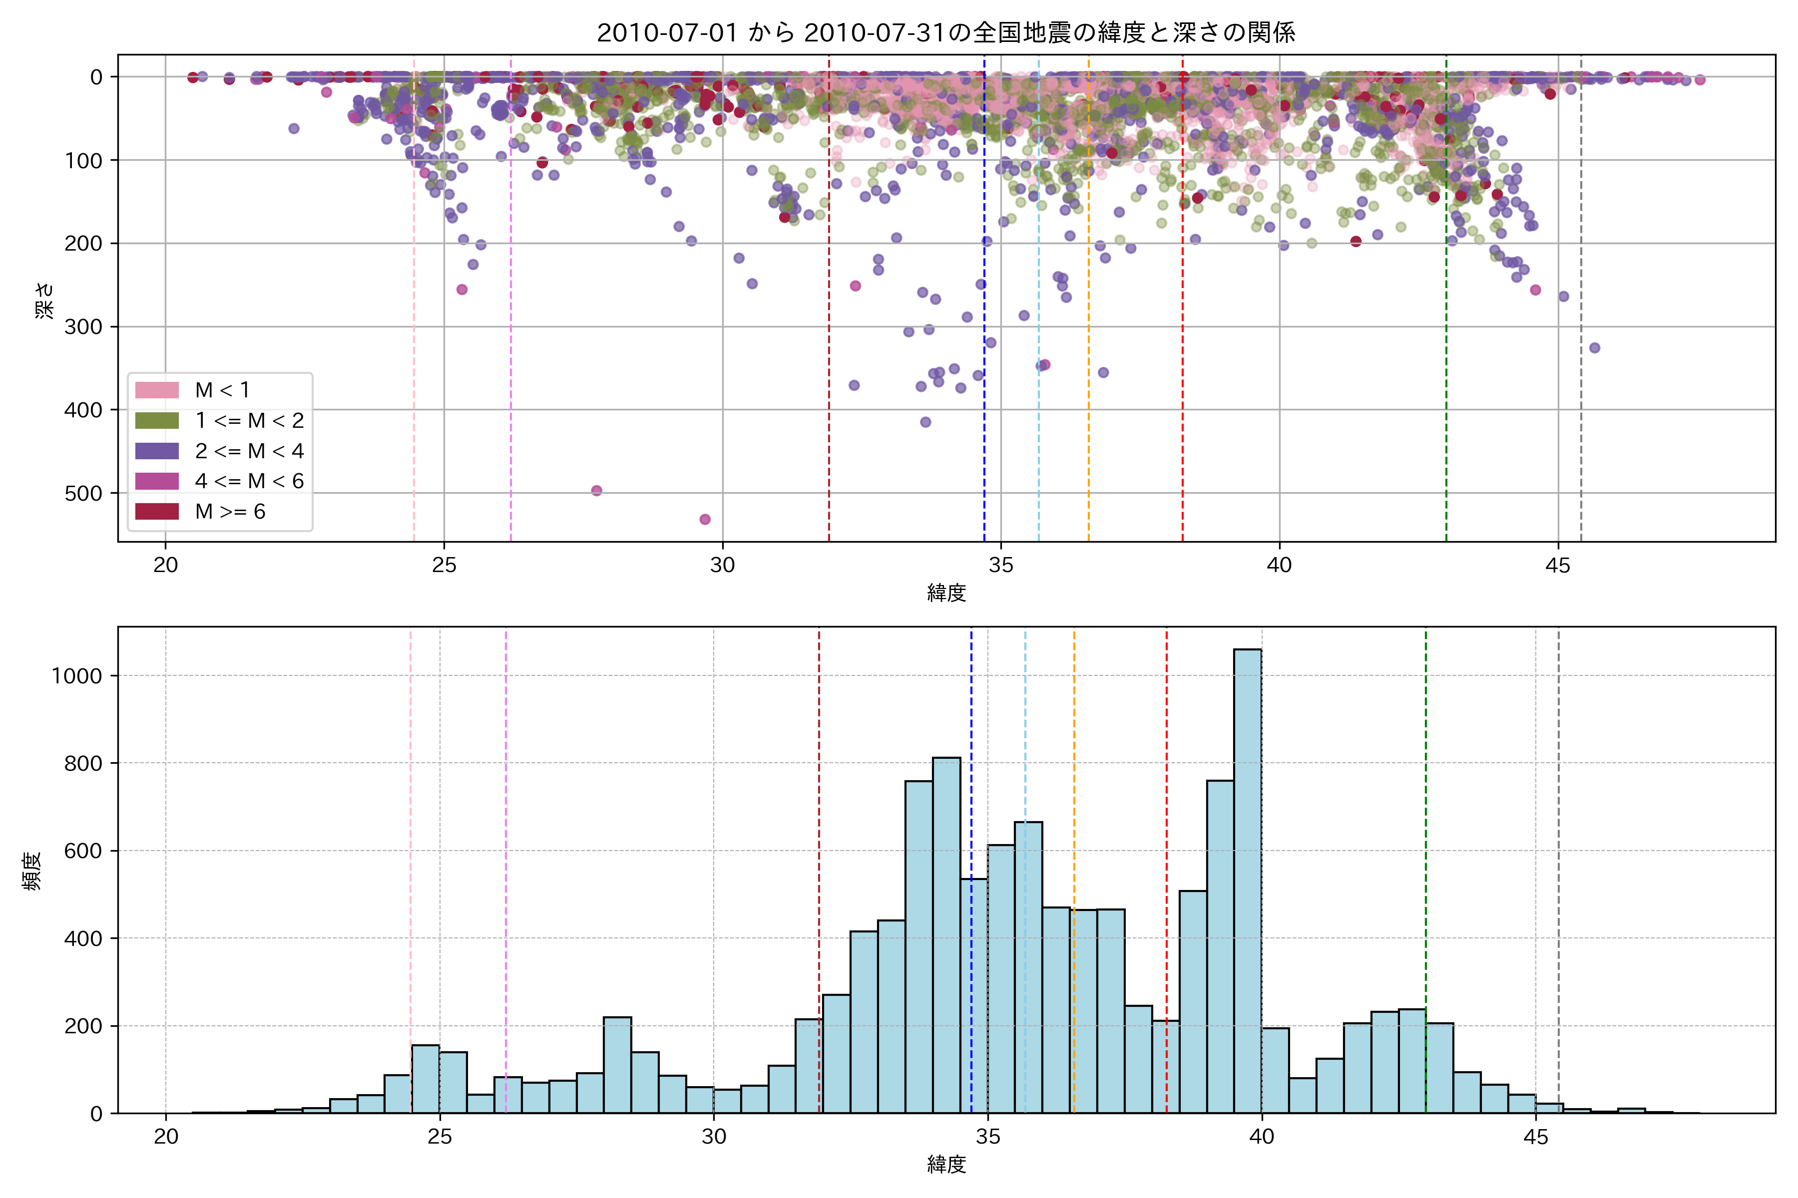Click the crimson M >= 6 legend swatch
The image size is (1798, 1198).
coord(157,511)
